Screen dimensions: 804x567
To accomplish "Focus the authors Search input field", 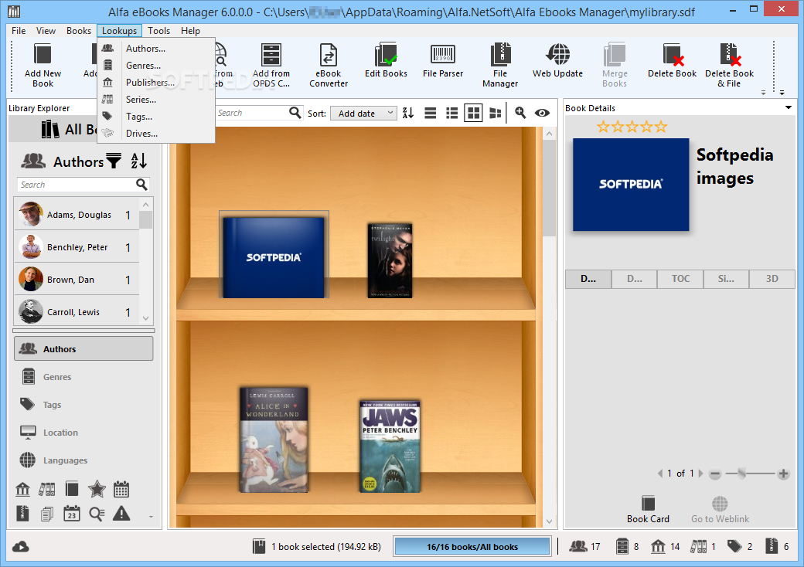I will pyautogui.click(x=77, y=185).
